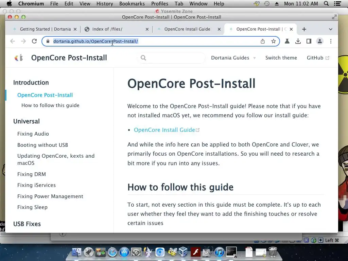Jump to How to follow this guide
348x261 pixels.
tap(50, 105)
